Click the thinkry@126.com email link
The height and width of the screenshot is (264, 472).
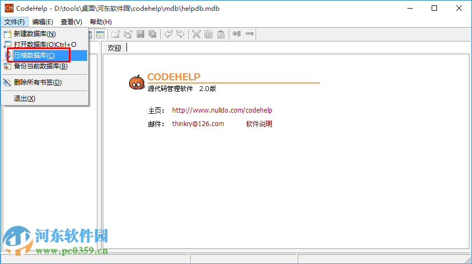(198, 124)
